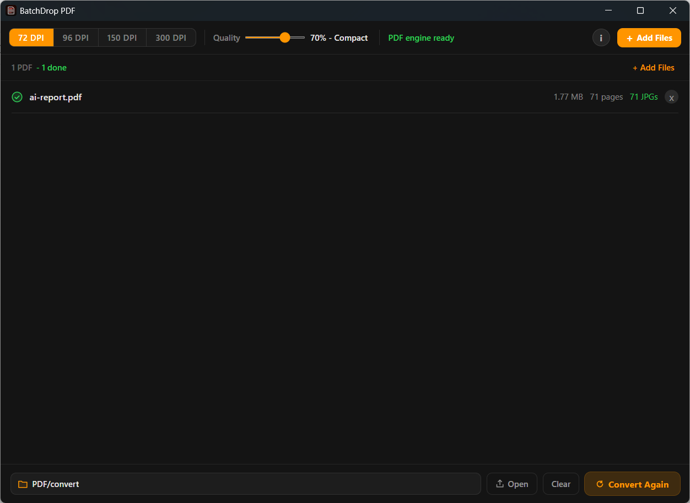Image resolution: width=690 pixels, height=503 pixels.
Task: Click the green check icon for ai-report.pdf
Action: click(17, 97)
